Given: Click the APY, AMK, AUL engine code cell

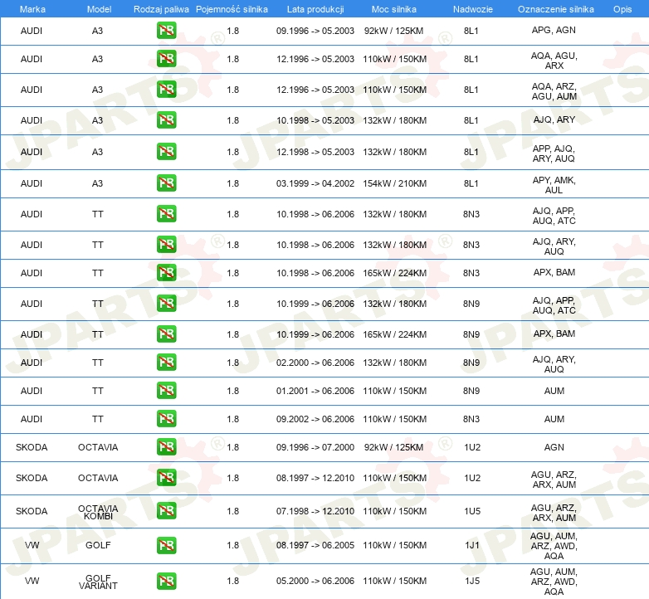Looking at the screenshot, I should tap(554, 184).
